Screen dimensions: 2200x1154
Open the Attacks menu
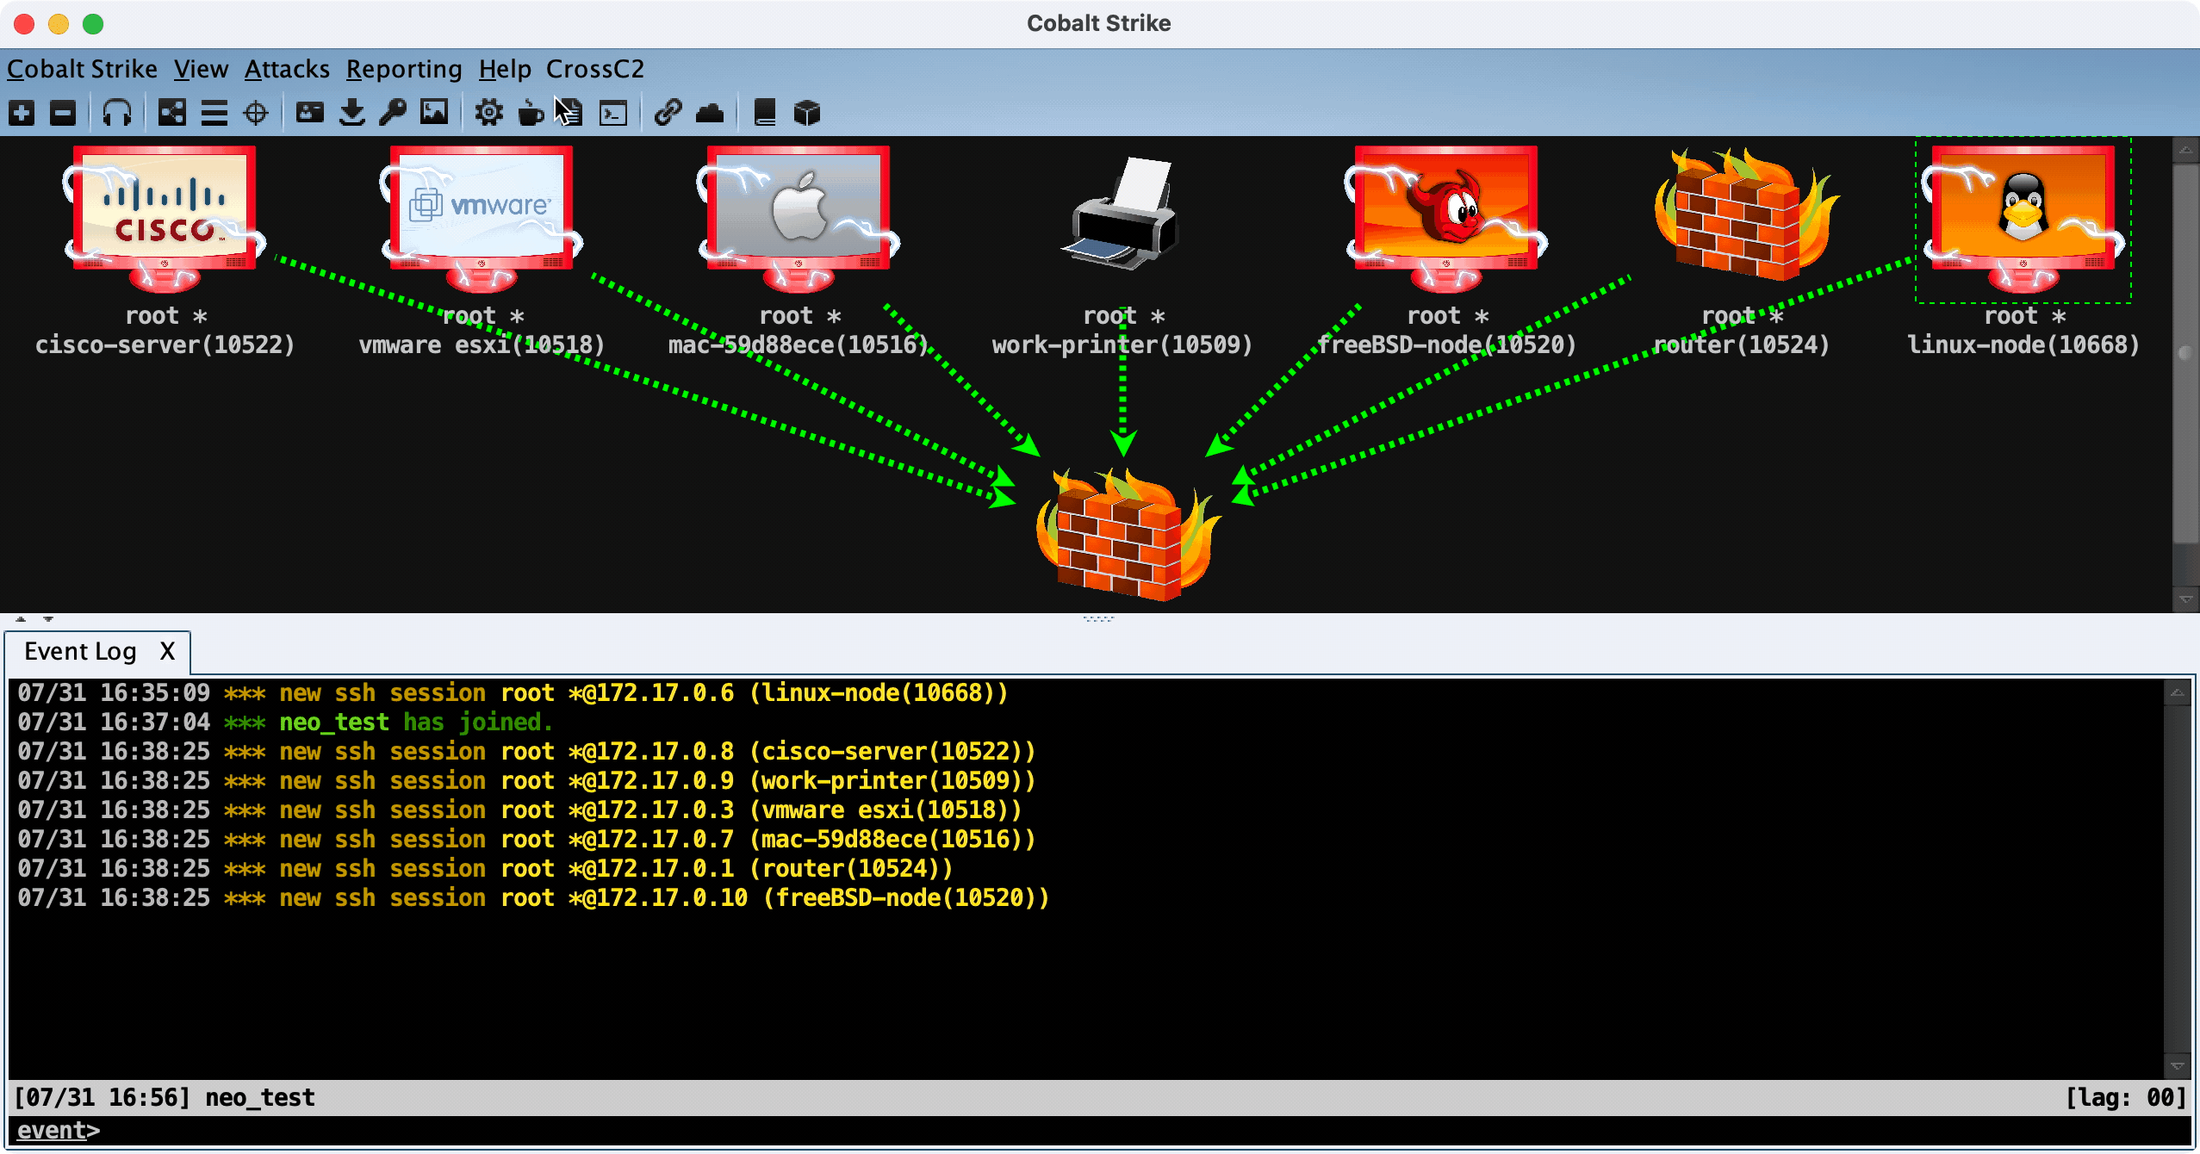tap(287, 69)
